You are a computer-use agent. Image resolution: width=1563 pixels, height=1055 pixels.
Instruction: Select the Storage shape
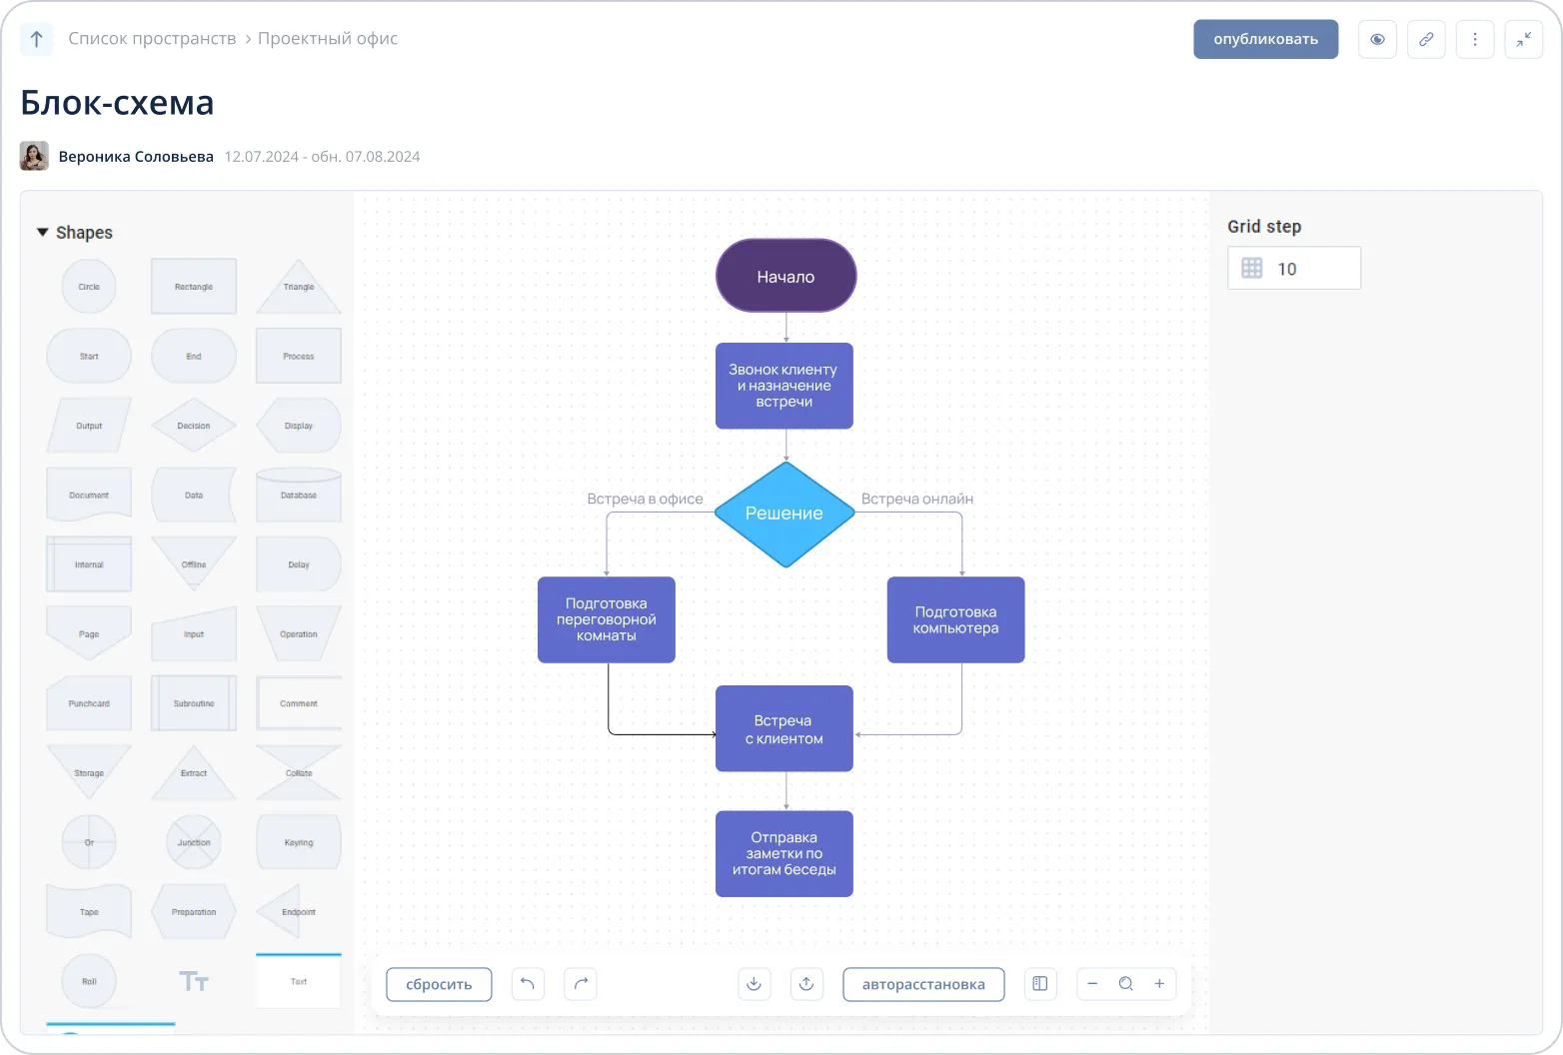click(89, 772)
